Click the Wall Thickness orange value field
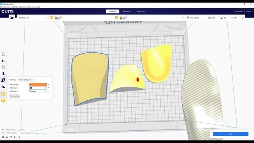The image size is (254, 143). [x=38, y=85]
